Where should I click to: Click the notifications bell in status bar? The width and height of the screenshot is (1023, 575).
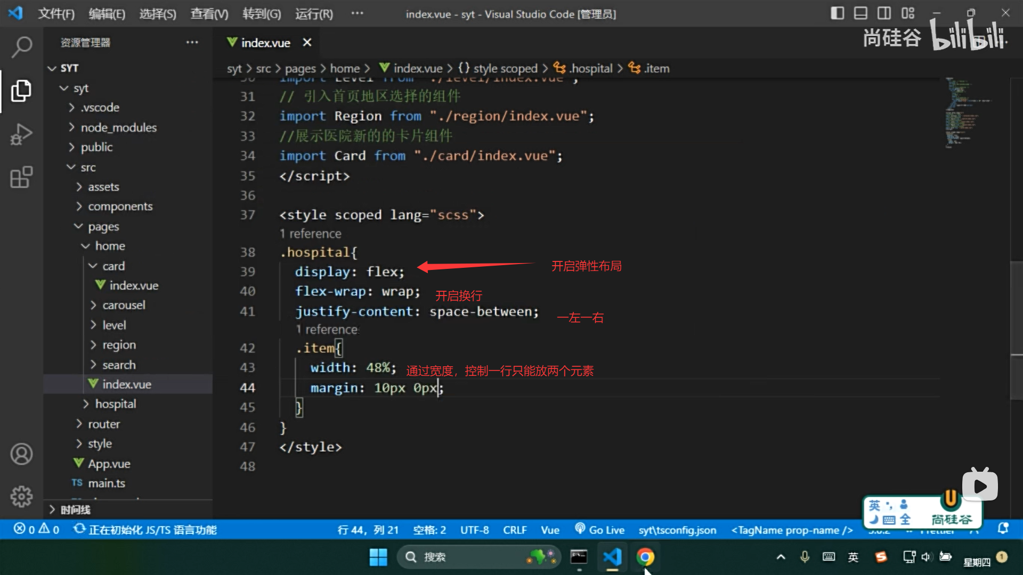coord(1003,529)
